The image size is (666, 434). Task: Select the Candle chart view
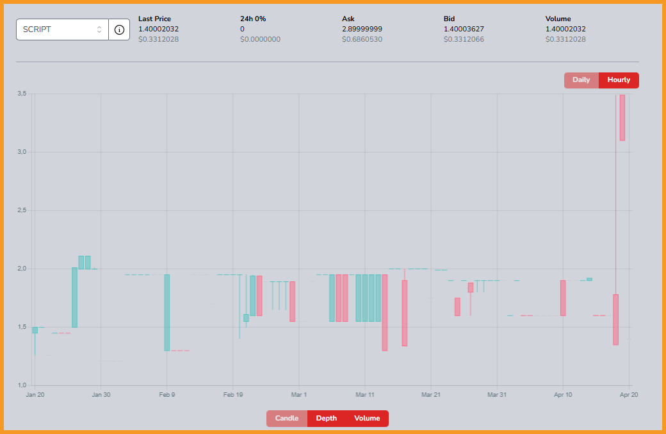click(x=287, y=418)
